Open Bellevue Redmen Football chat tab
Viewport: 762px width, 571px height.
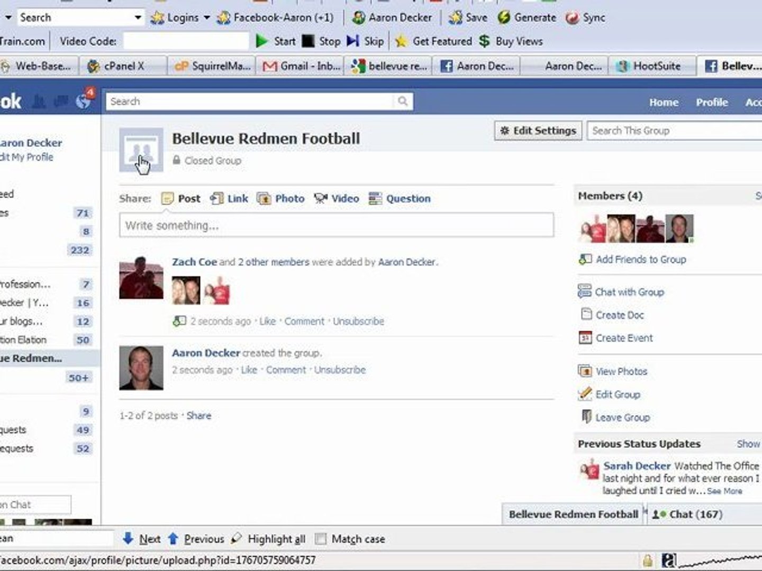573,514
